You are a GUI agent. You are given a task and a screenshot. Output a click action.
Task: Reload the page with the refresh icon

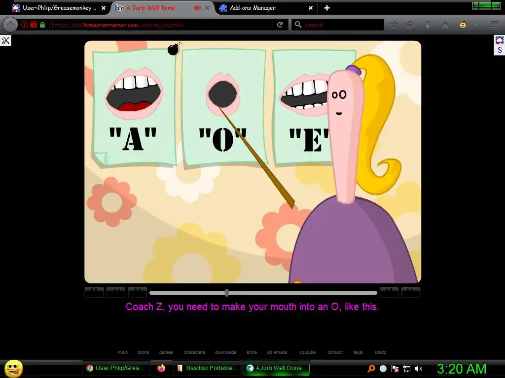coord(280,25)
